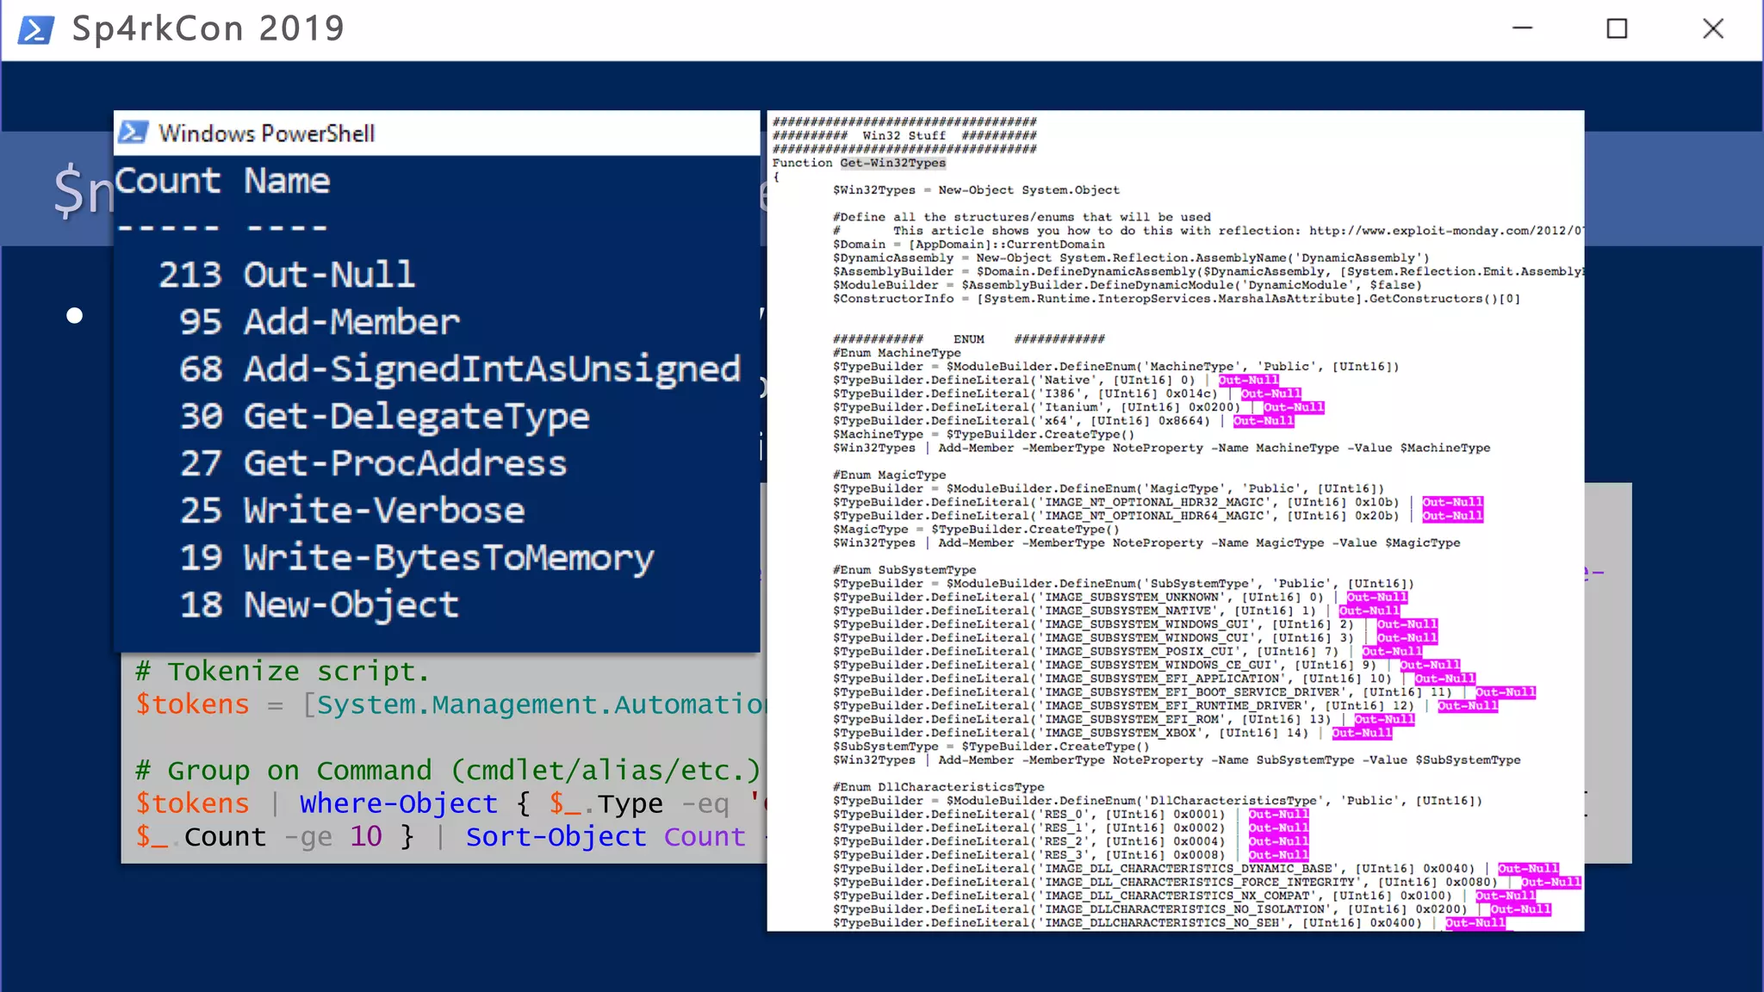The image size is (1764, 992).
Task: Click the '#Enum MachineType' comment
Action: 897,353
